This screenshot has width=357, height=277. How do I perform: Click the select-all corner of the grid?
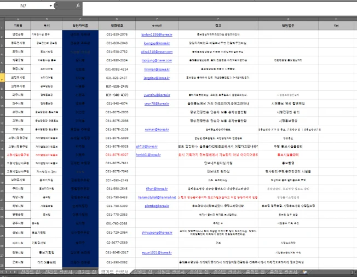click(2, 19)
